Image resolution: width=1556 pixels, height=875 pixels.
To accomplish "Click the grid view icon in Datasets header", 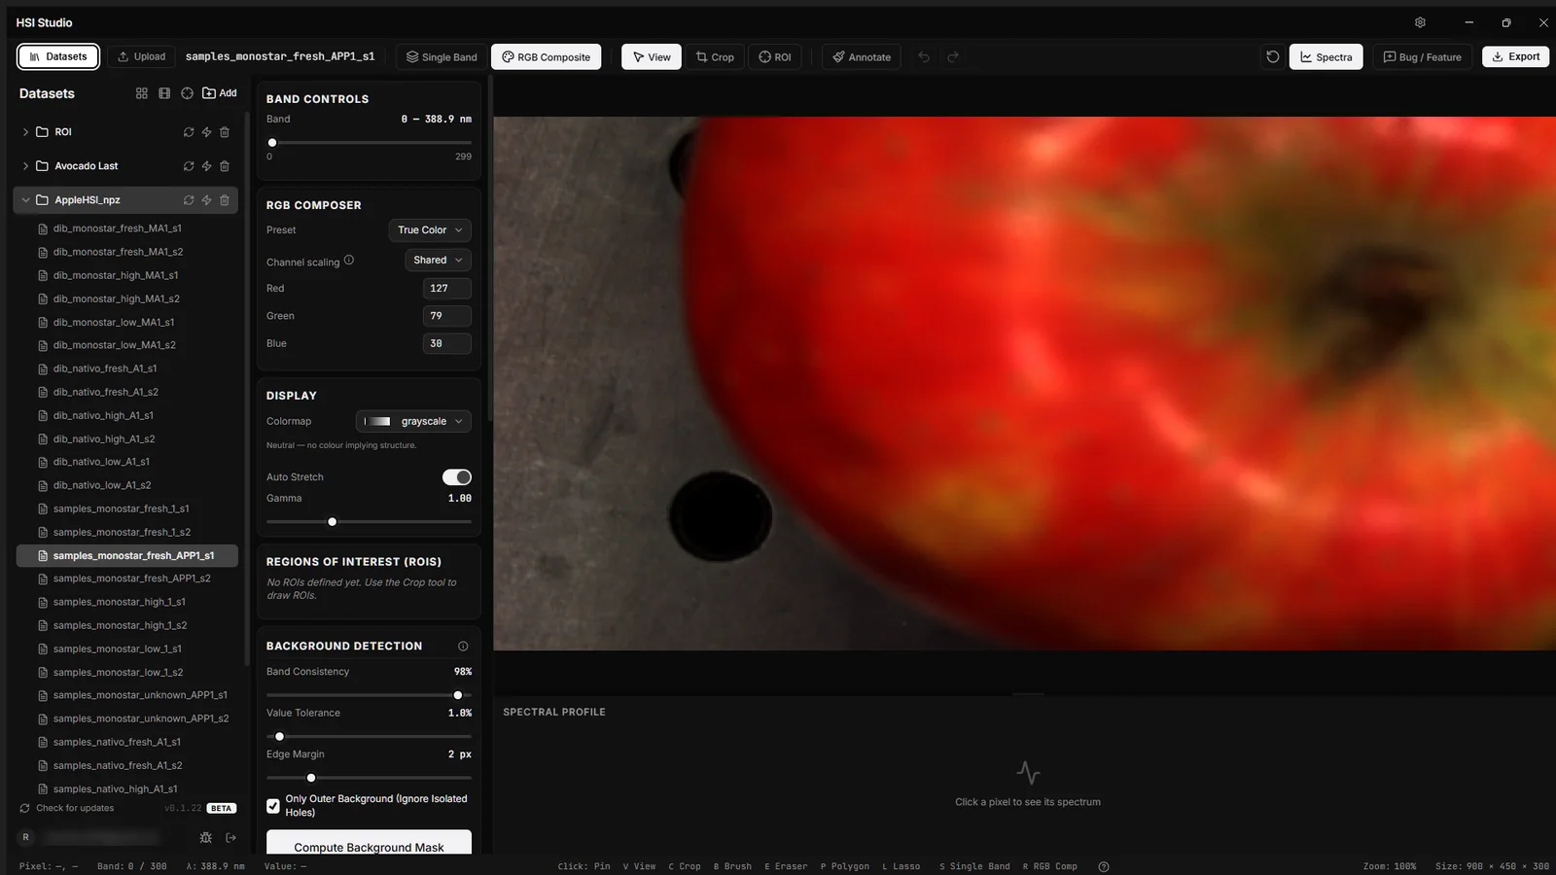I will [142, 93].
